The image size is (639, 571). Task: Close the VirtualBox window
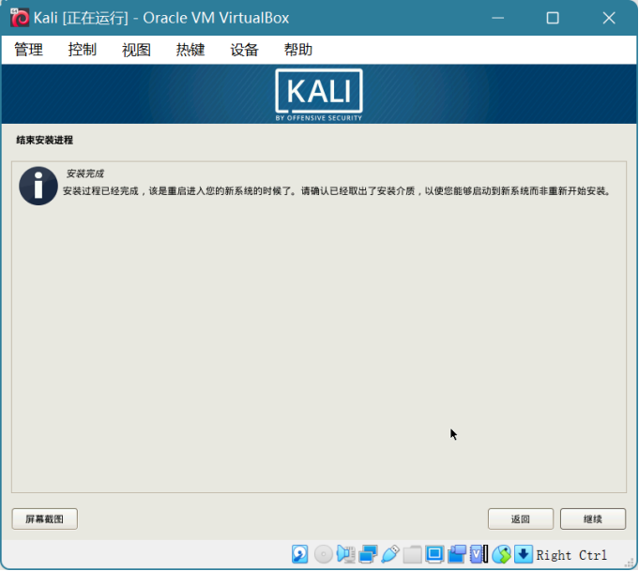(x=609, y=18)
